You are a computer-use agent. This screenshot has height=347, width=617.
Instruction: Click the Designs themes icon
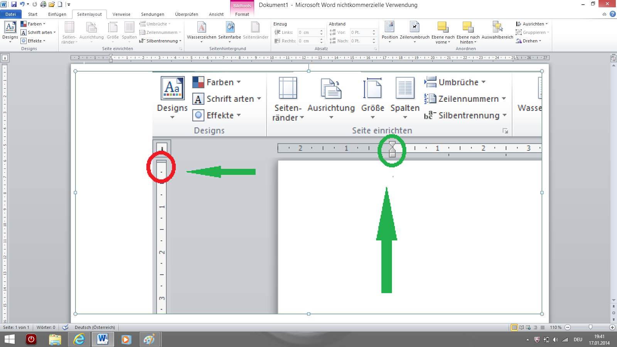10,28
